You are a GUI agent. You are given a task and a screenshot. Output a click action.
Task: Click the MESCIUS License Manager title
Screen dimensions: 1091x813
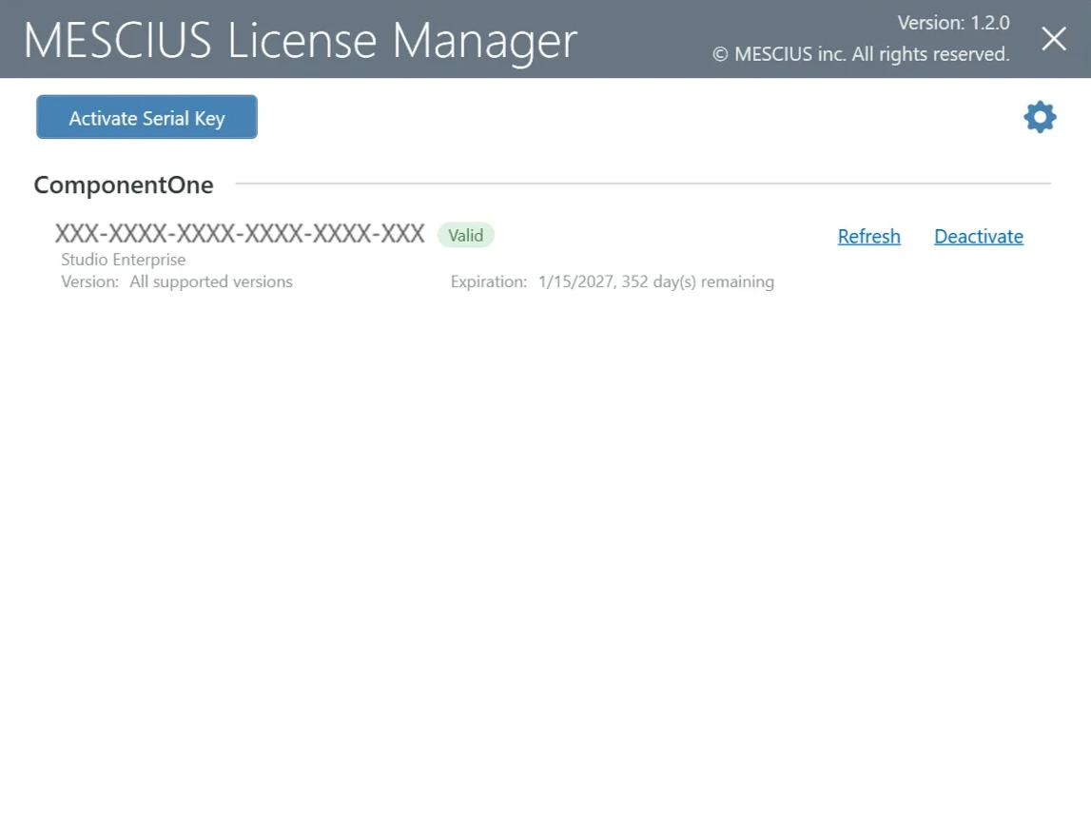click(x=301, y=40)
